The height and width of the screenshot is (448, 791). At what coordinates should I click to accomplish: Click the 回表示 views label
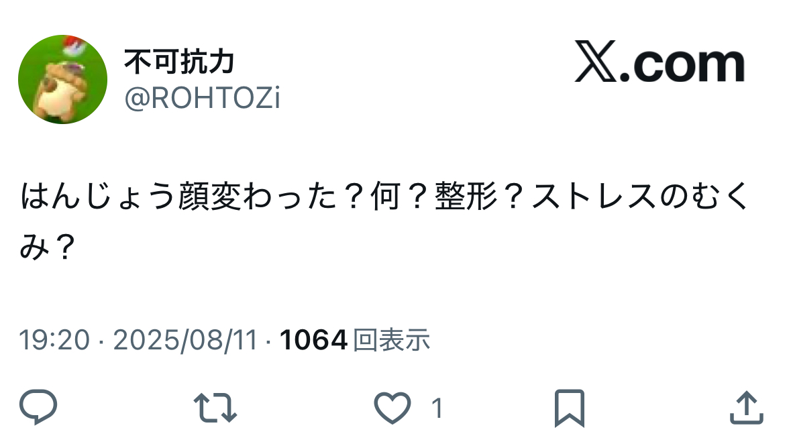pos(391,340)
